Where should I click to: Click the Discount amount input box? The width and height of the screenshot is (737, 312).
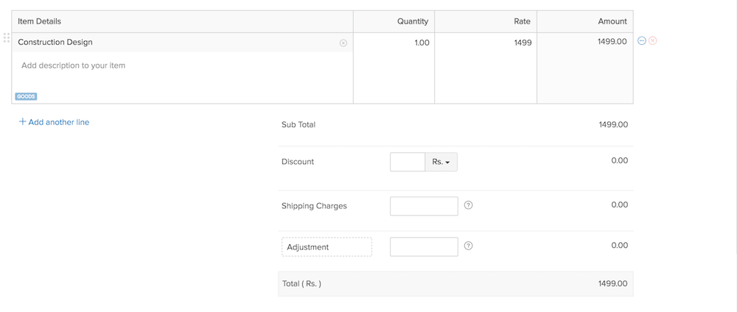[407, 162]
